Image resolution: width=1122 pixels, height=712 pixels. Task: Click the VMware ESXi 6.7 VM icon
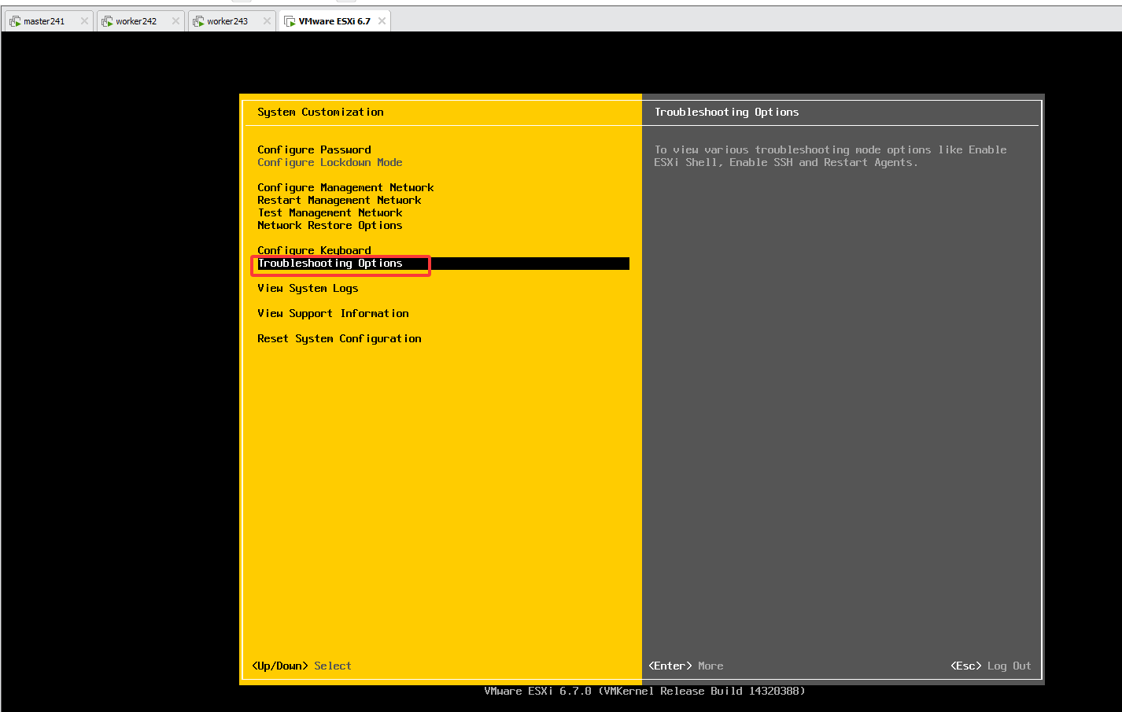(290, 21)
